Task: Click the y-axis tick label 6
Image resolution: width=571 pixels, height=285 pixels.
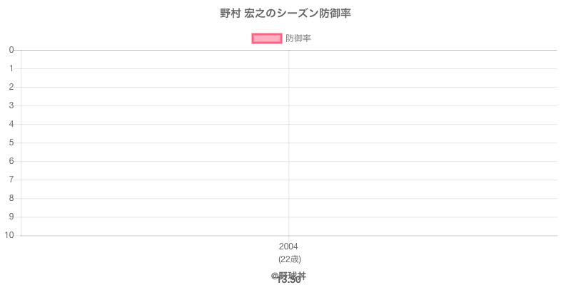Action: (x=11, y=161)
